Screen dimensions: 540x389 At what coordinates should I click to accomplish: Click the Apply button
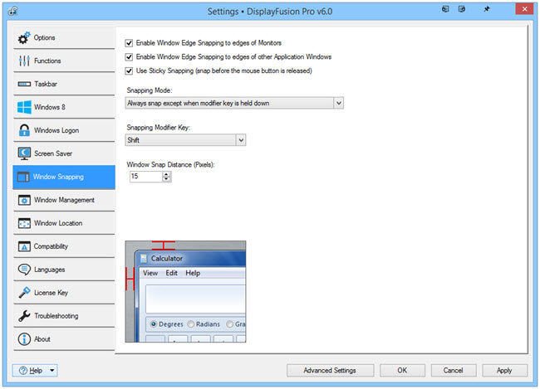[x=504, y=371]
